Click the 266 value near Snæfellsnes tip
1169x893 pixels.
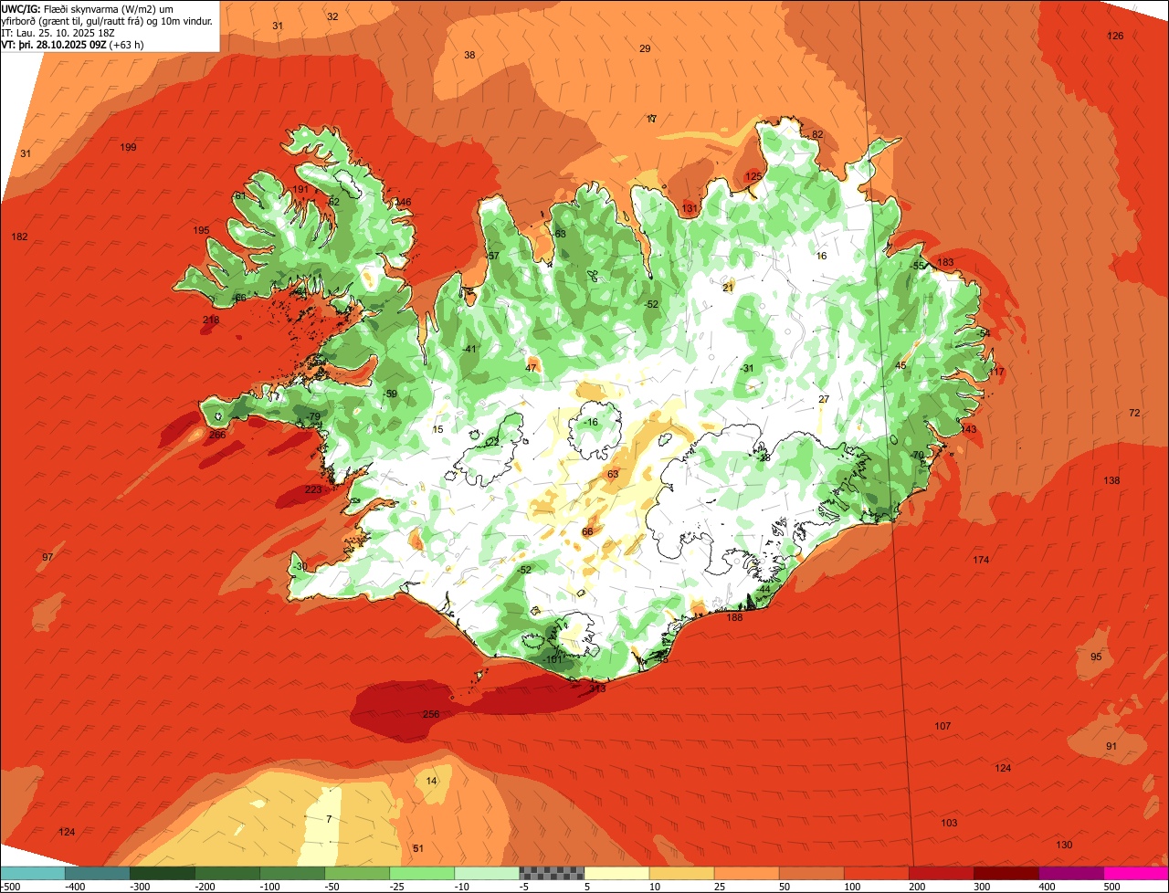[217, 435]
